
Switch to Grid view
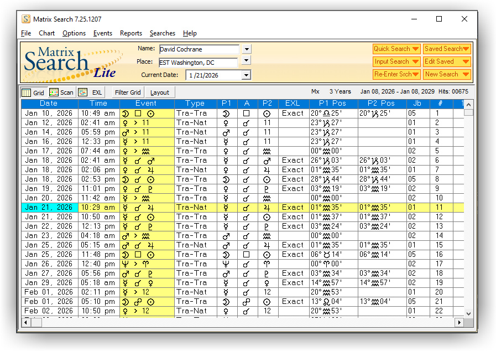[33, 92]
